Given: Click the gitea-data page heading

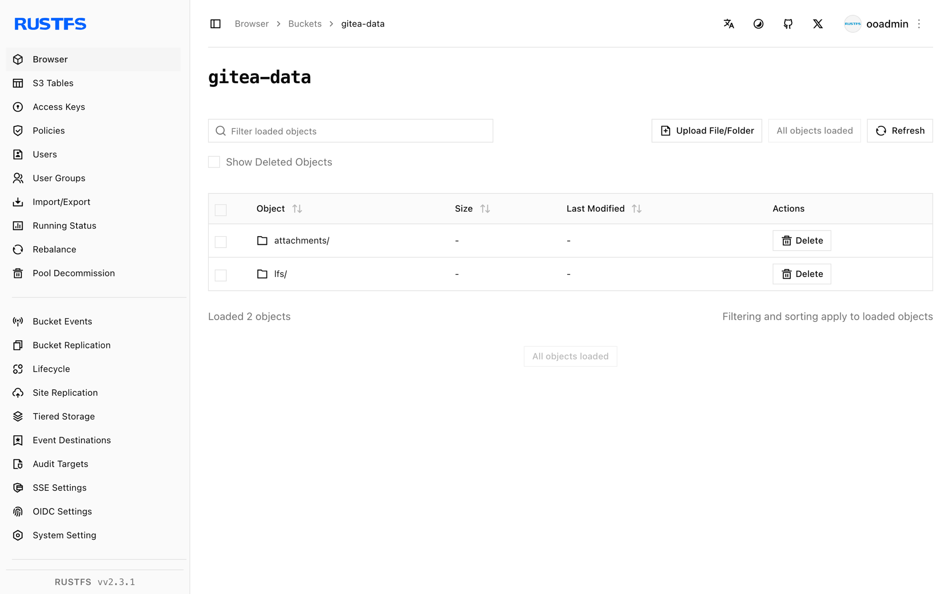Looking at the screenshot, I should point(260,77).
